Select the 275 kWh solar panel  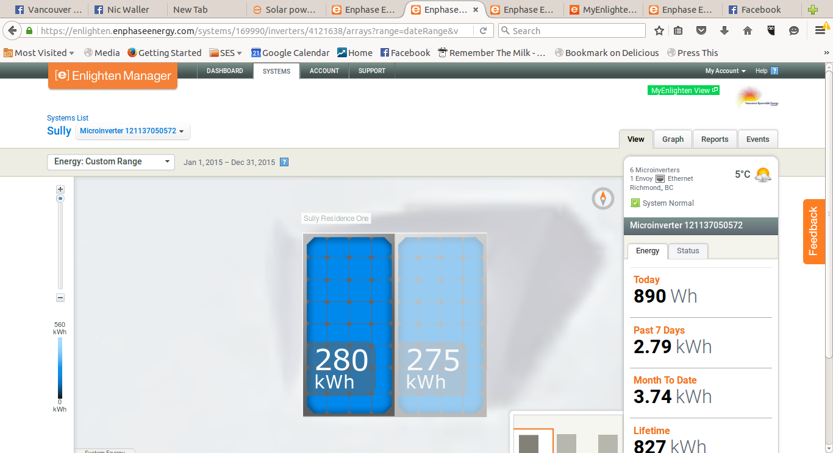tap(440, 325)
